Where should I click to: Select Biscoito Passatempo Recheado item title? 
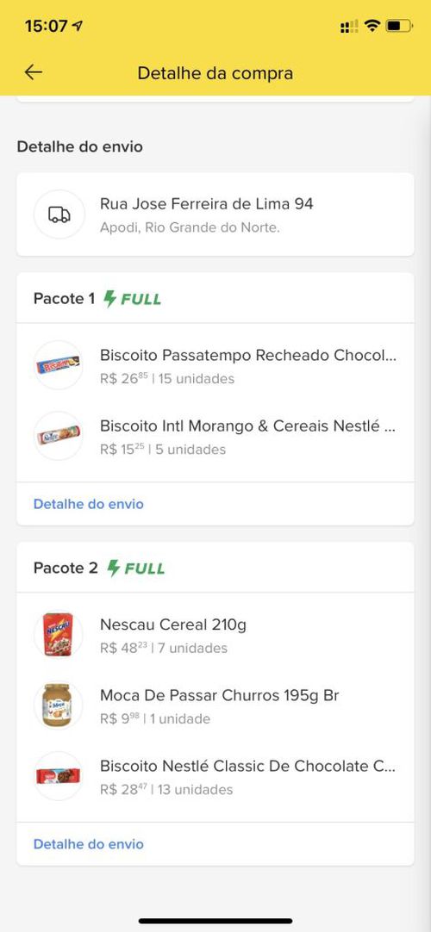tap(248, 356)
